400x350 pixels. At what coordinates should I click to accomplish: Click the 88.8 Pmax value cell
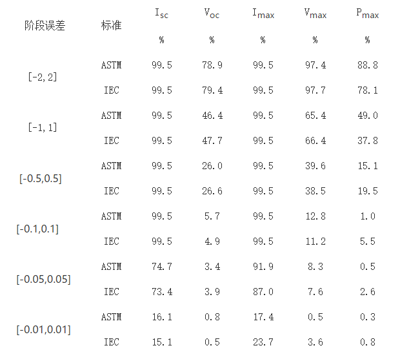tap(367, 65)
